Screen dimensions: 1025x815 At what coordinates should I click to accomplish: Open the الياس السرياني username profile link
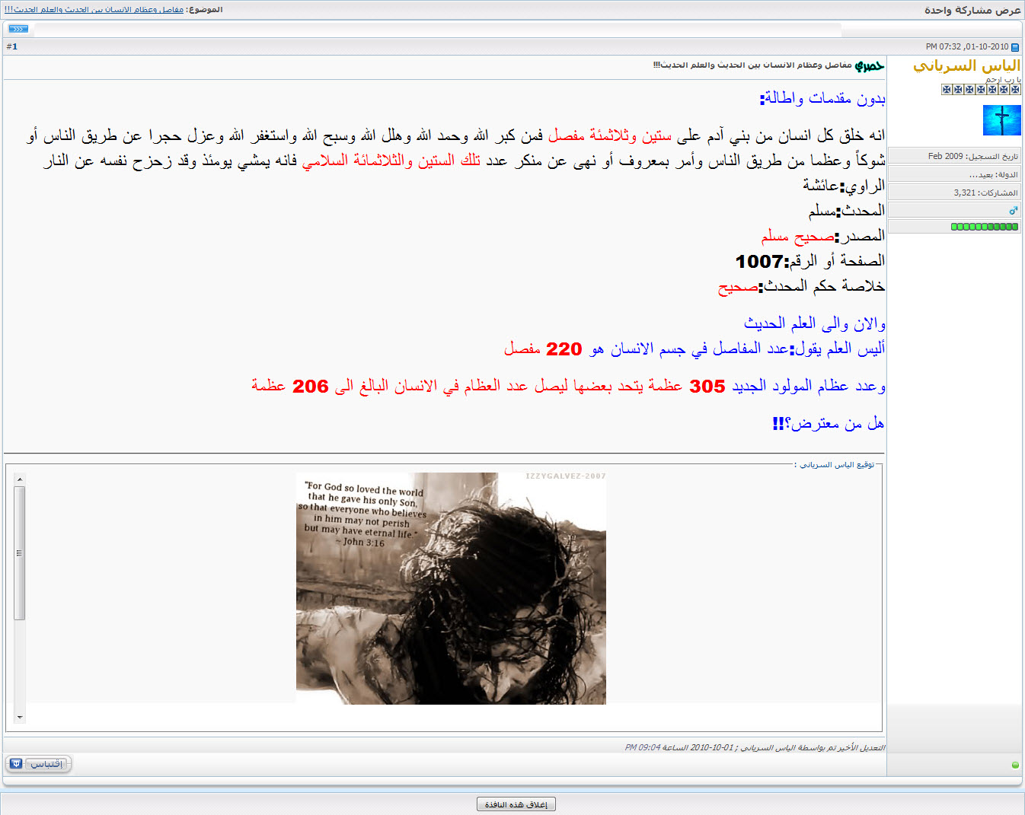tap(966, 66)
